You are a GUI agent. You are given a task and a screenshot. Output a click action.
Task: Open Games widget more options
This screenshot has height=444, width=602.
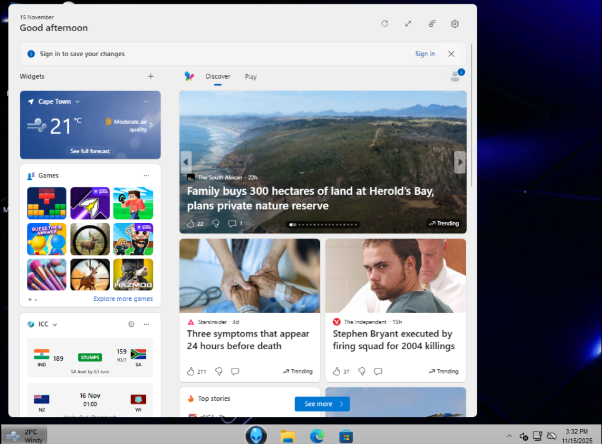[x=146, y=175]
